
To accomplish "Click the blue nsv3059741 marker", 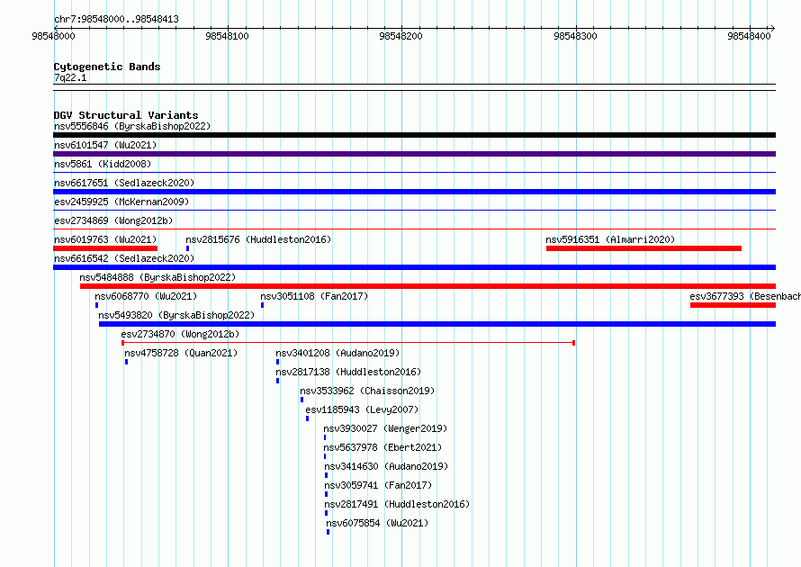I will (326, 494).
